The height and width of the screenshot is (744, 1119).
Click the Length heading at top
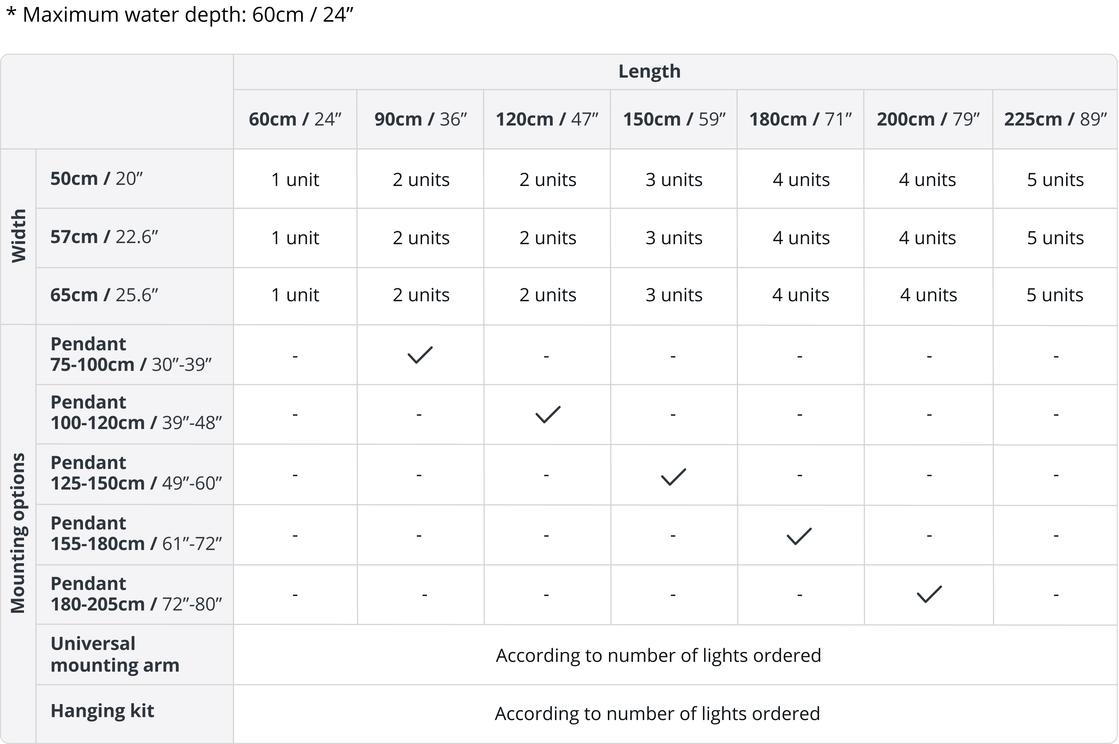point(649,71)
